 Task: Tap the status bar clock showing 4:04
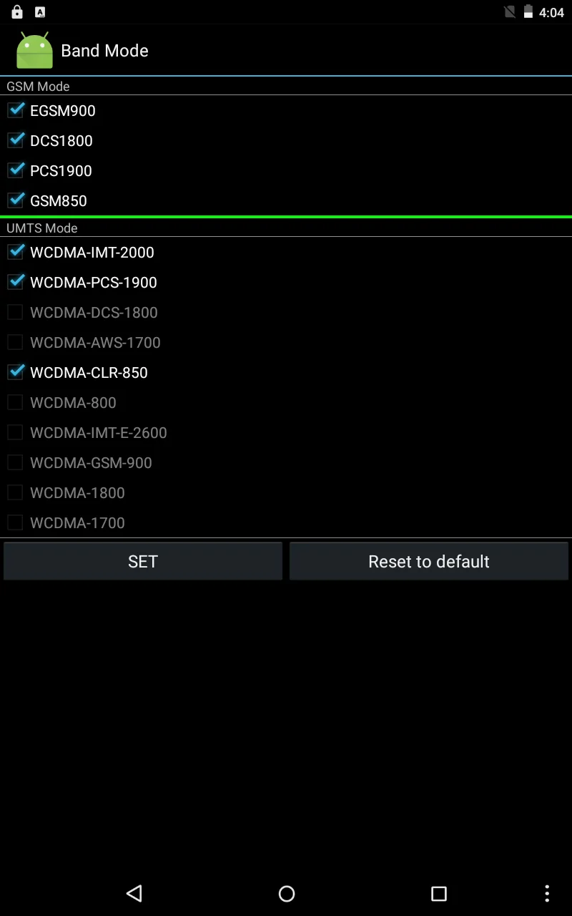coord(551,13)
